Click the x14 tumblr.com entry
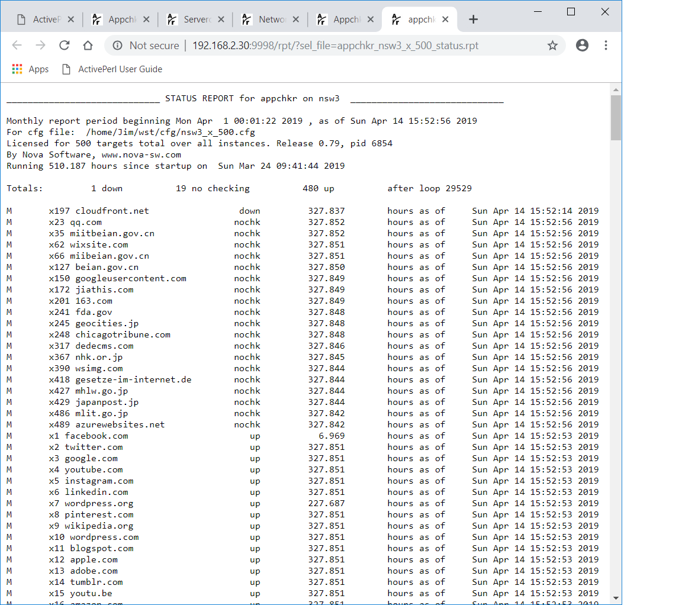The image size is (682, 605). point(86,583)
